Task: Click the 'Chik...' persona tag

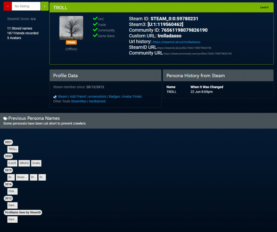Action: point(12,191)
